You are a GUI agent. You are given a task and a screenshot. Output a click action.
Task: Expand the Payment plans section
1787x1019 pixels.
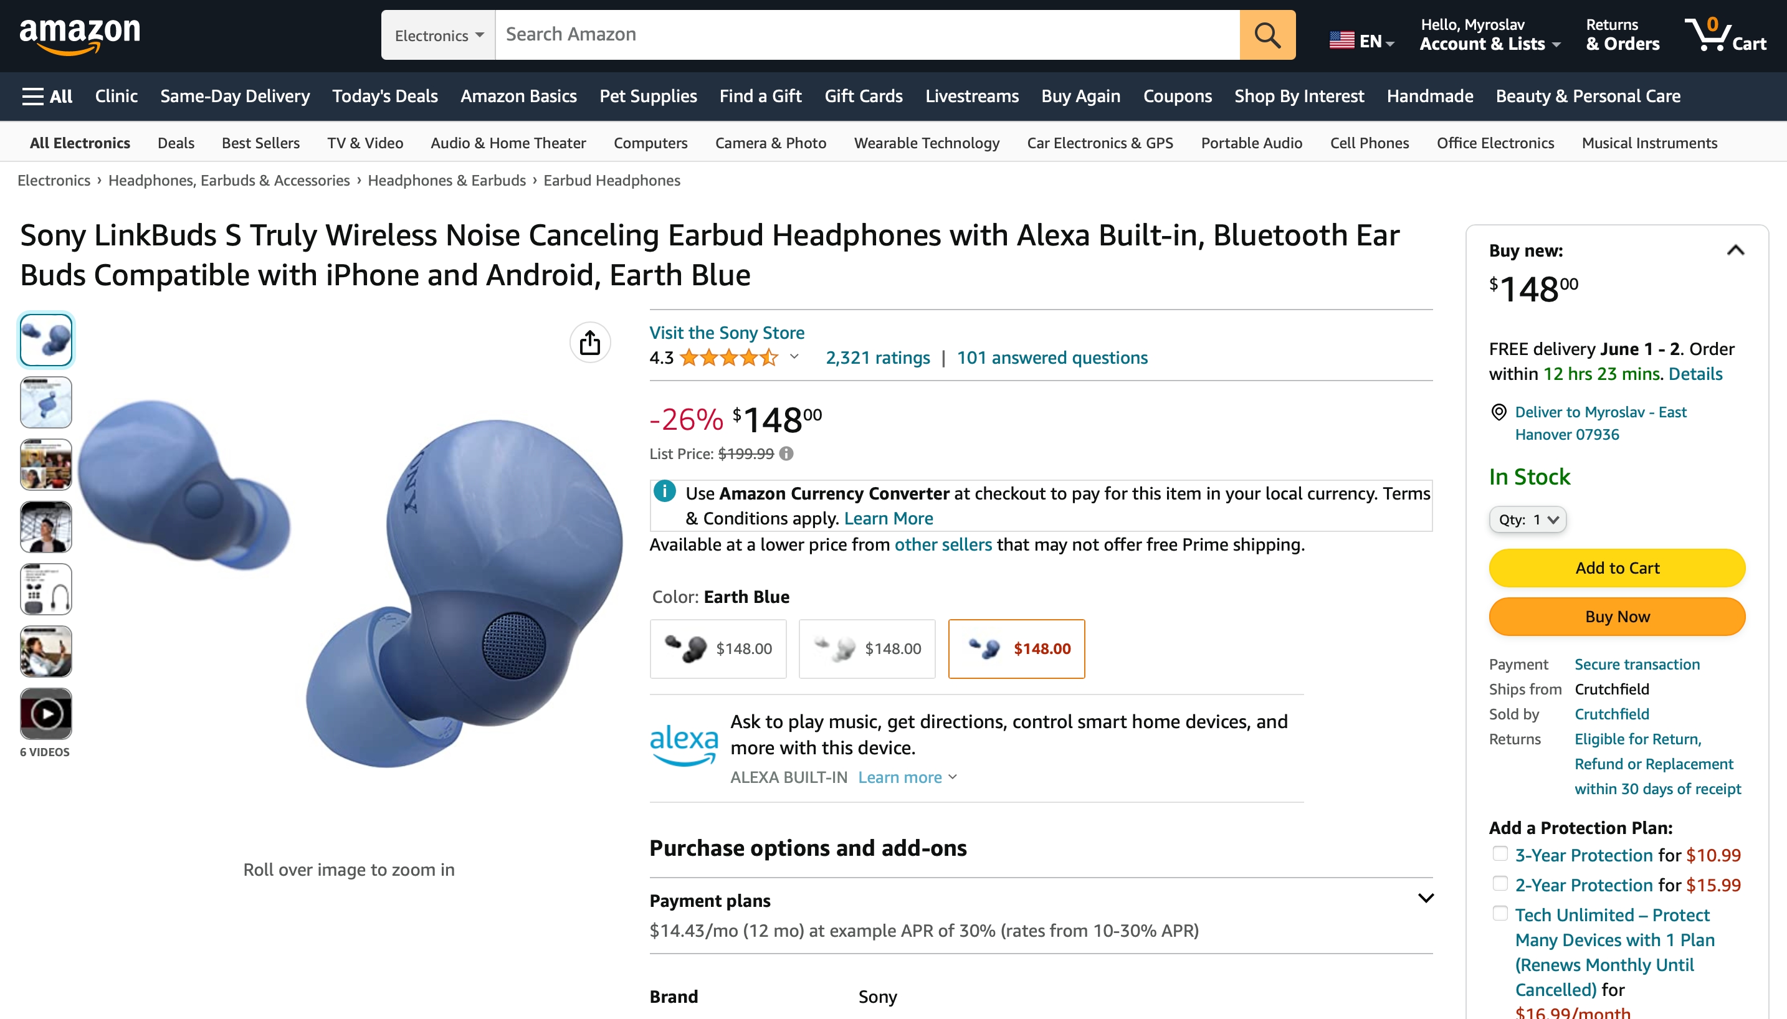(x=1425, y=898)
